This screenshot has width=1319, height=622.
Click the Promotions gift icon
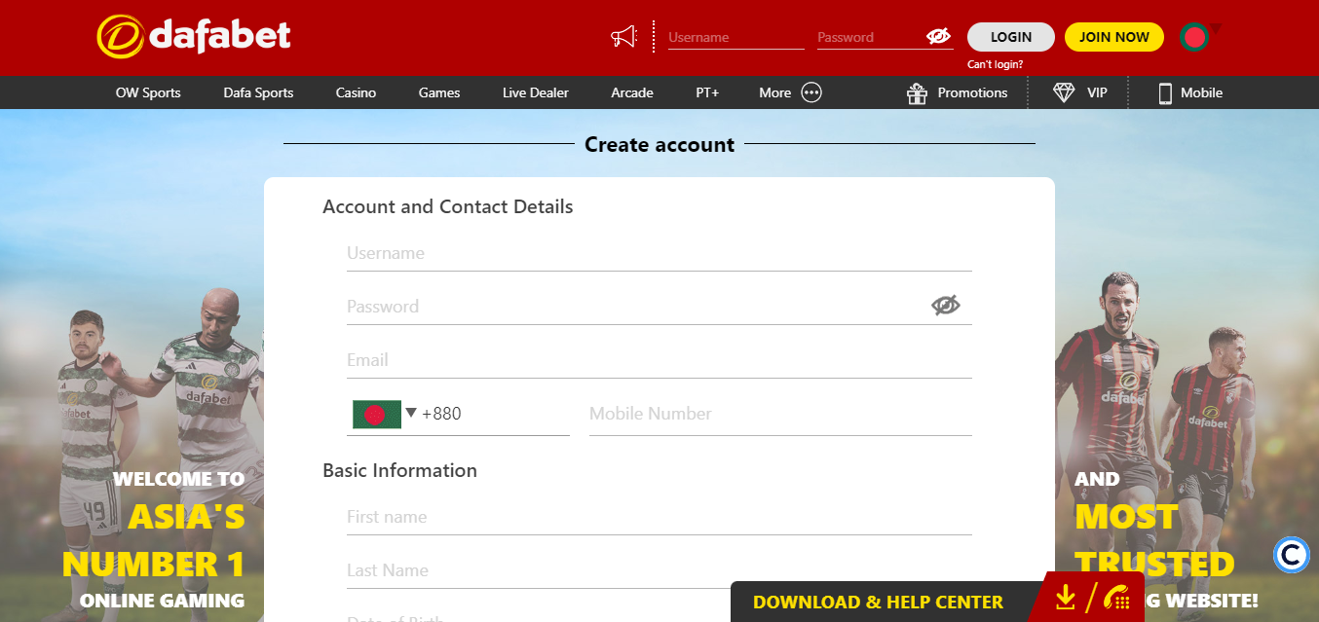pyautogui.click(x=917, y=92)
